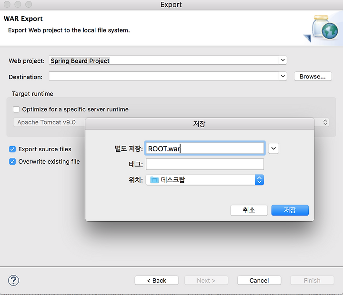The height and width of the screenshot is (295, 343).
Task: Click the 별도 저장: label
Action: pos(129,148)
